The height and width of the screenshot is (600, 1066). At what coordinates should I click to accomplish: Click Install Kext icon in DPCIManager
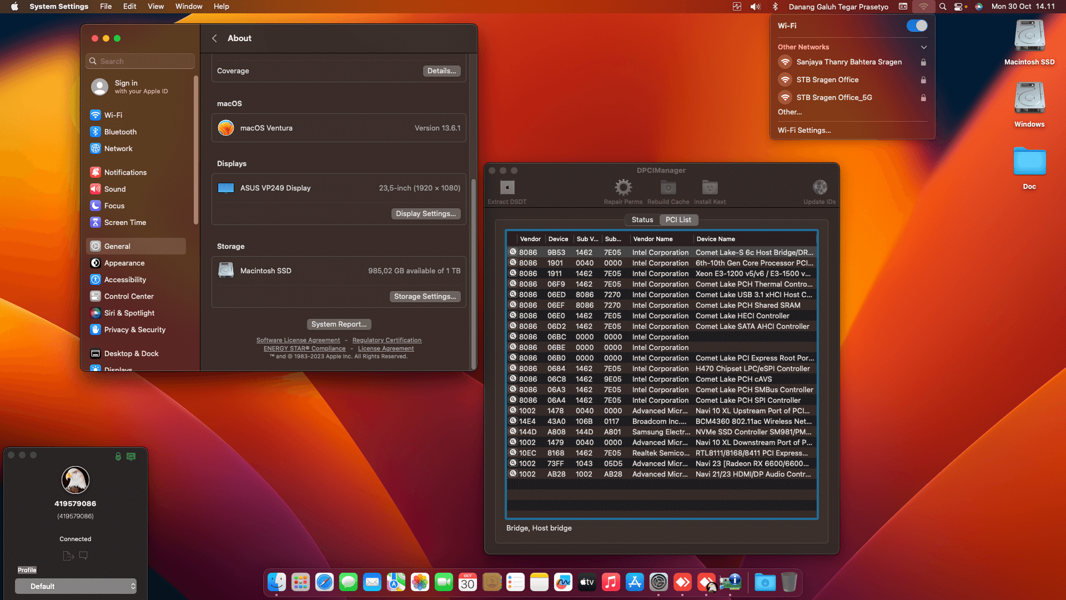click(x=710, y=187)
